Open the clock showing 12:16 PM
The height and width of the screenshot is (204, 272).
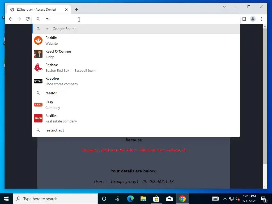249,199
